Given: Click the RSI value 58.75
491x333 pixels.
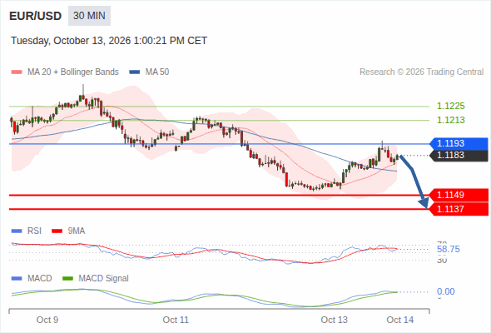Looking at the screenshot, I should (449, 250).
